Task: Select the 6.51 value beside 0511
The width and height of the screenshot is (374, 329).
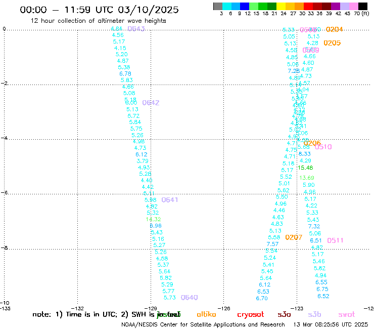Action: (x=316, y=240)
